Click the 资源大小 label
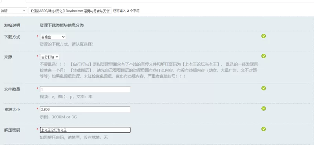 12,110
